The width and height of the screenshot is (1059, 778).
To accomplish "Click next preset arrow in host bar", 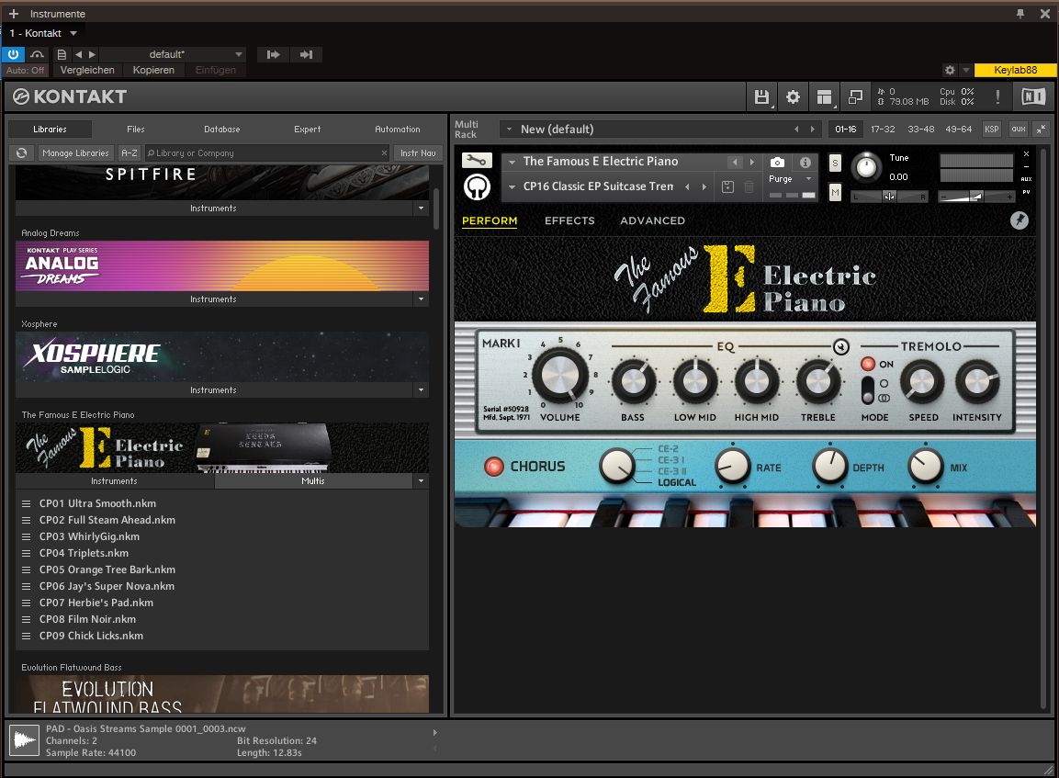I will [93, 55].
